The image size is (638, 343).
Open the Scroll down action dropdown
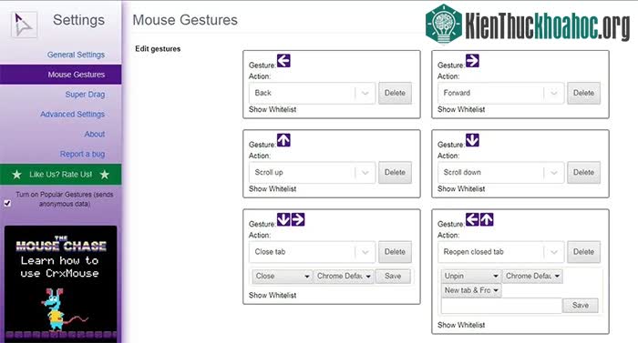[500, 172]
